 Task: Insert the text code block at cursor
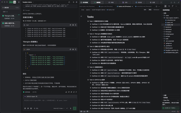pos(73,25)
